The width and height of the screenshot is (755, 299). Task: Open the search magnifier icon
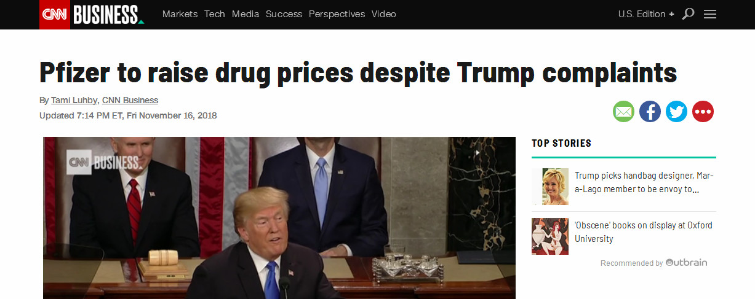(689, 14)
